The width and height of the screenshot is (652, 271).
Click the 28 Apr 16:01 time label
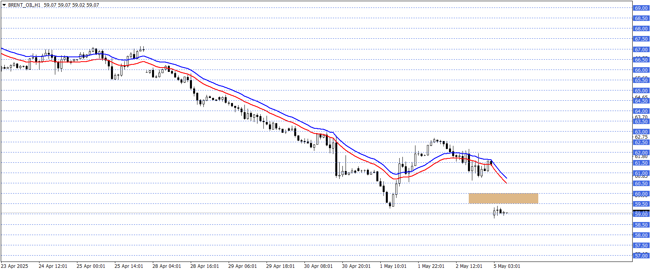pyautogui.click(x=205, y=266)
